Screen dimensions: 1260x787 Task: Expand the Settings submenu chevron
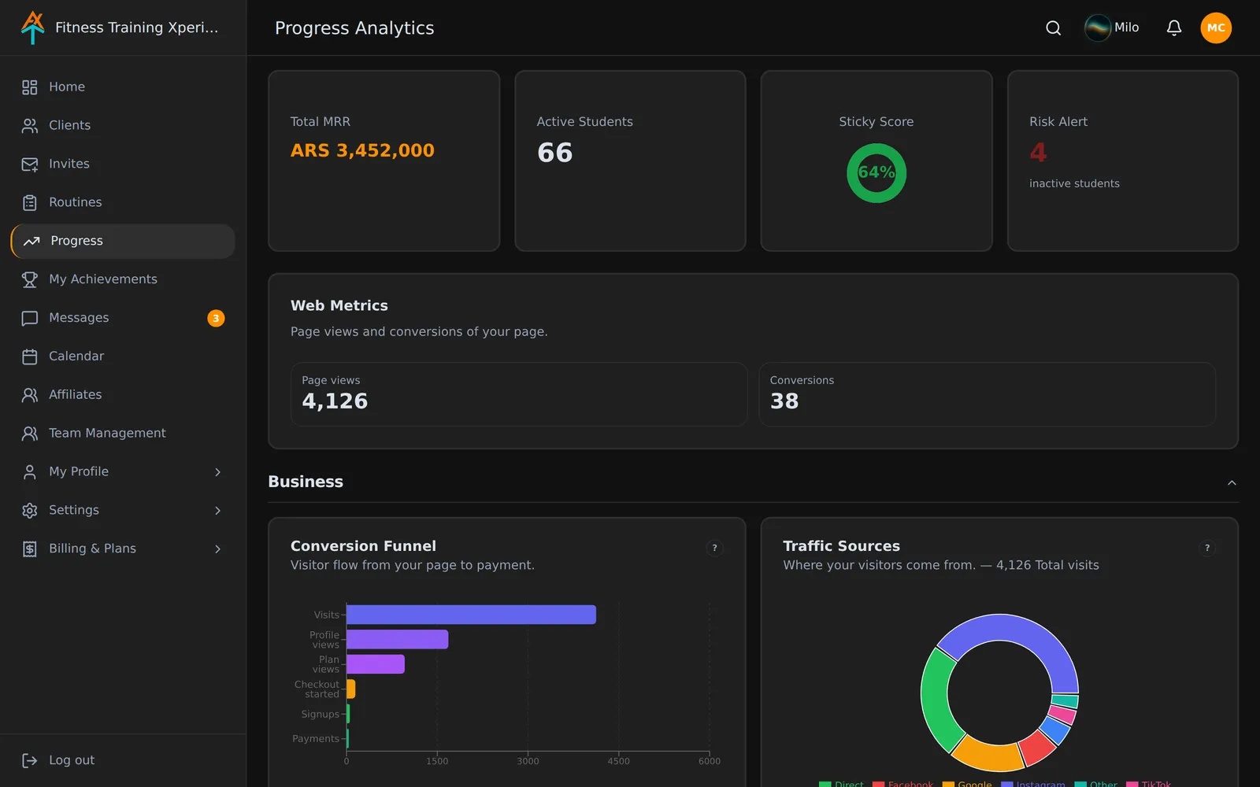(x=218, y=511)
